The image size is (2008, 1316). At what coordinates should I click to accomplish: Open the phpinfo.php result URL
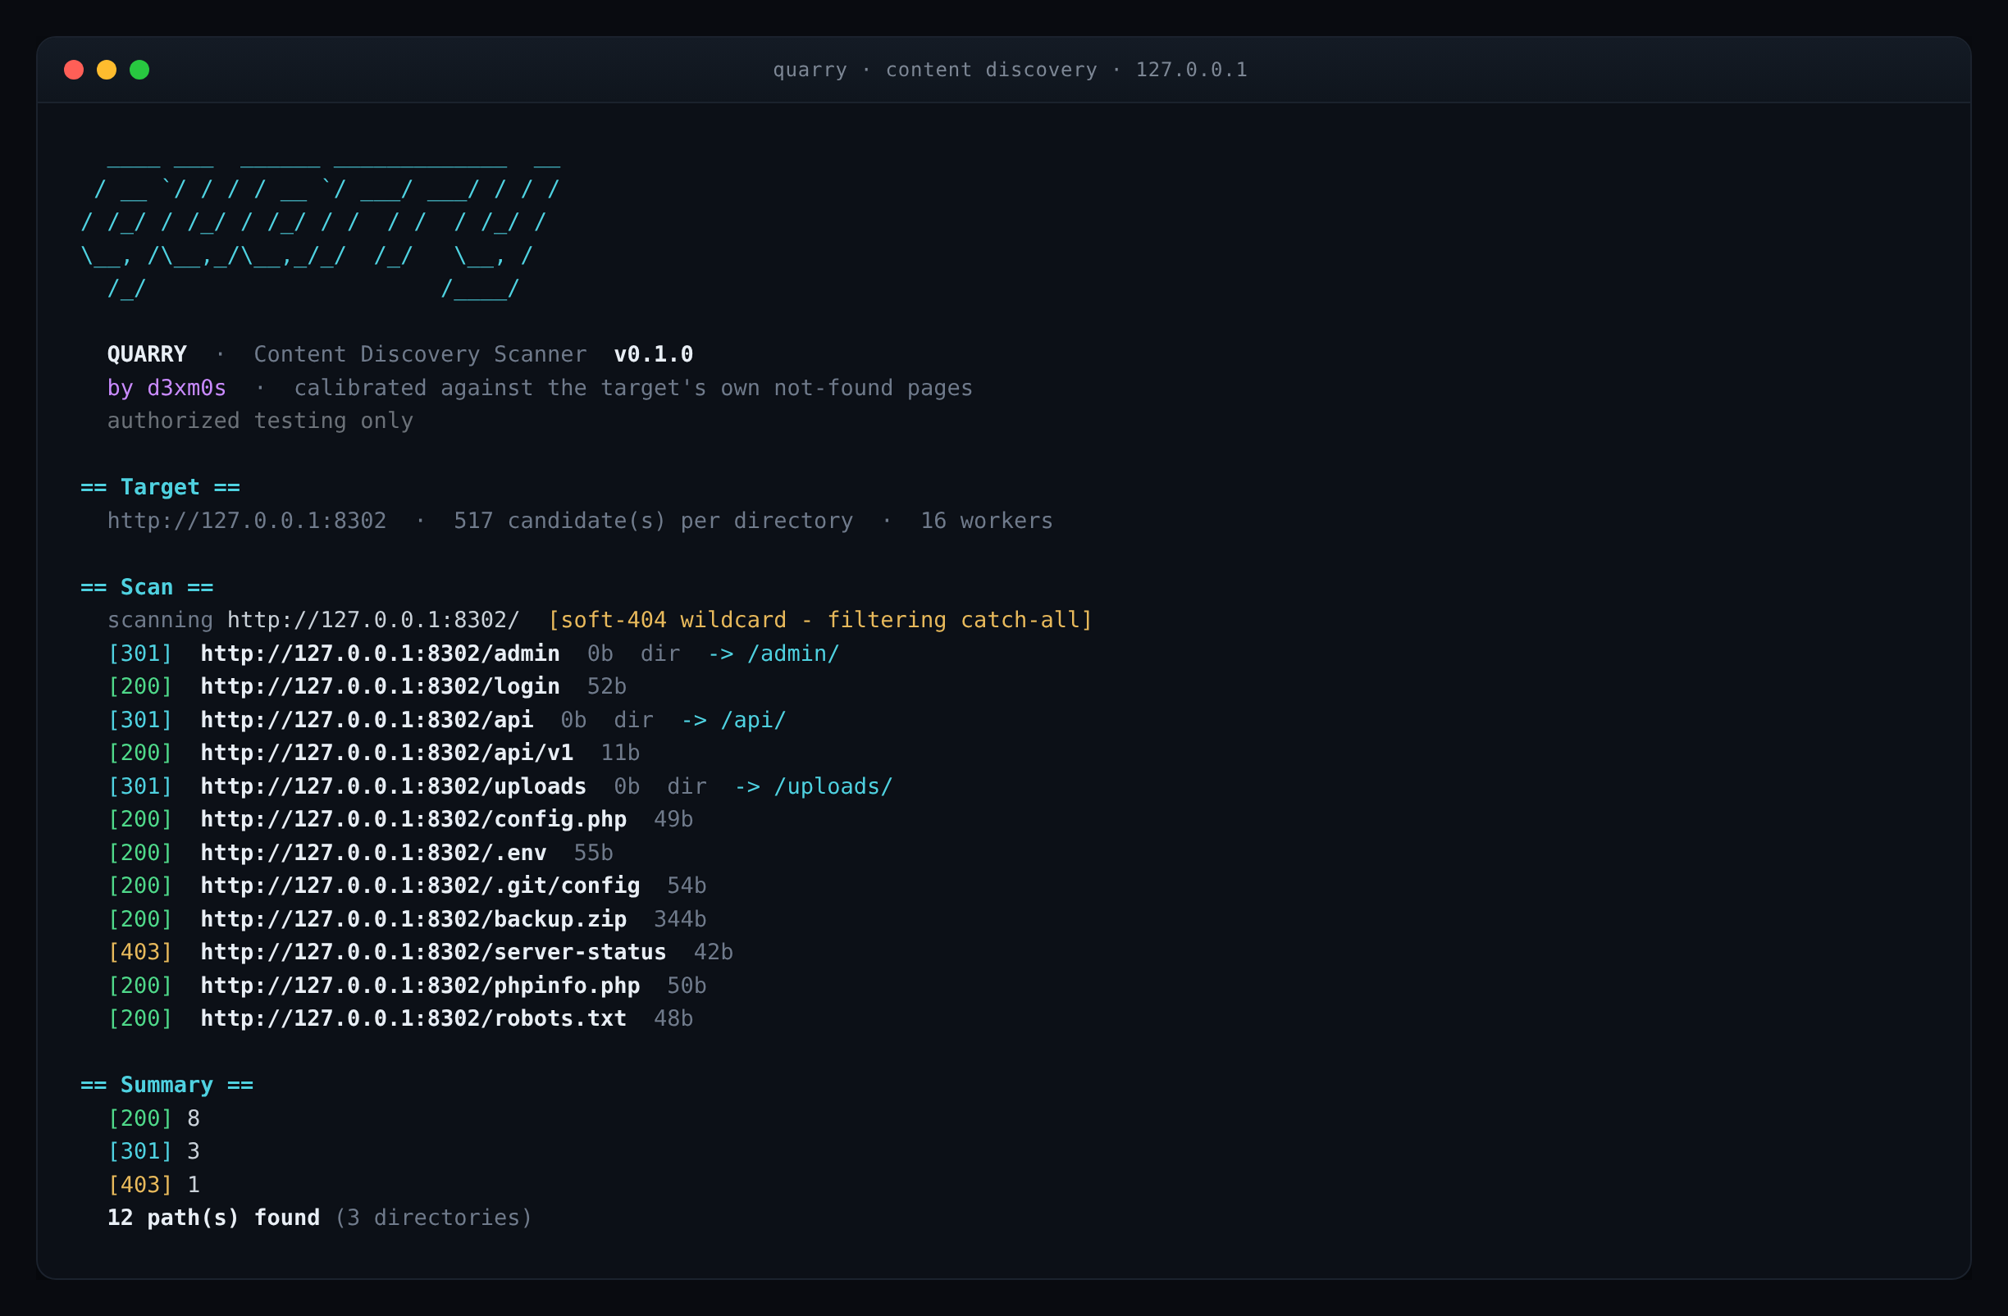(x=420, y=986)
